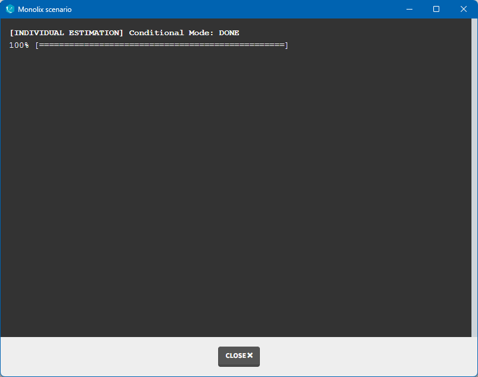The image size is (478, 377).
Task: Click the completed progress bar of equals signs
Action: (161, 45)
